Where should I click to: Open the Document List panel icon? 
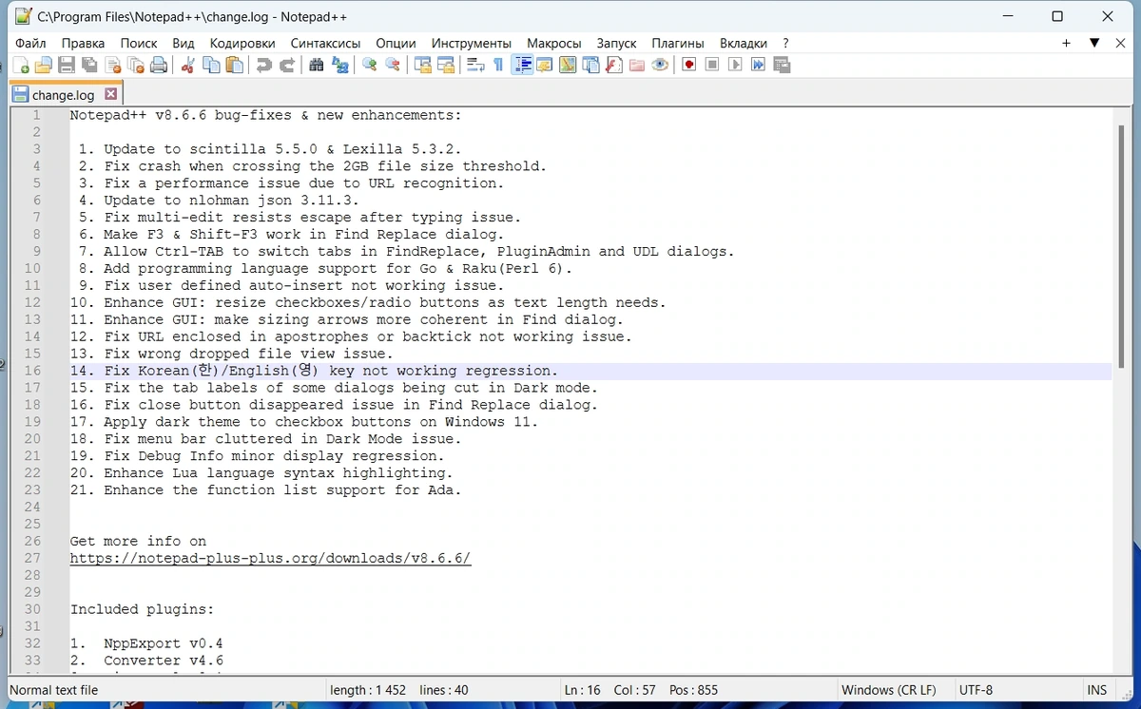(x=590, y=65)
